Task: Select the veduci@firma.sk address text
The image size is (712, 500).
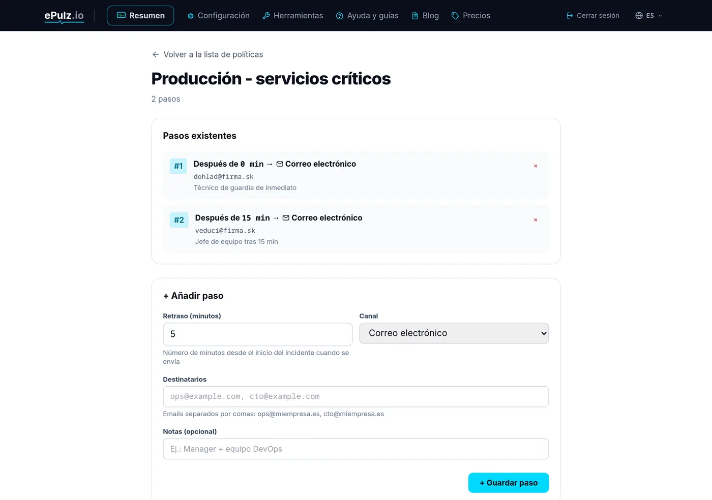Action: coord(225,231)
